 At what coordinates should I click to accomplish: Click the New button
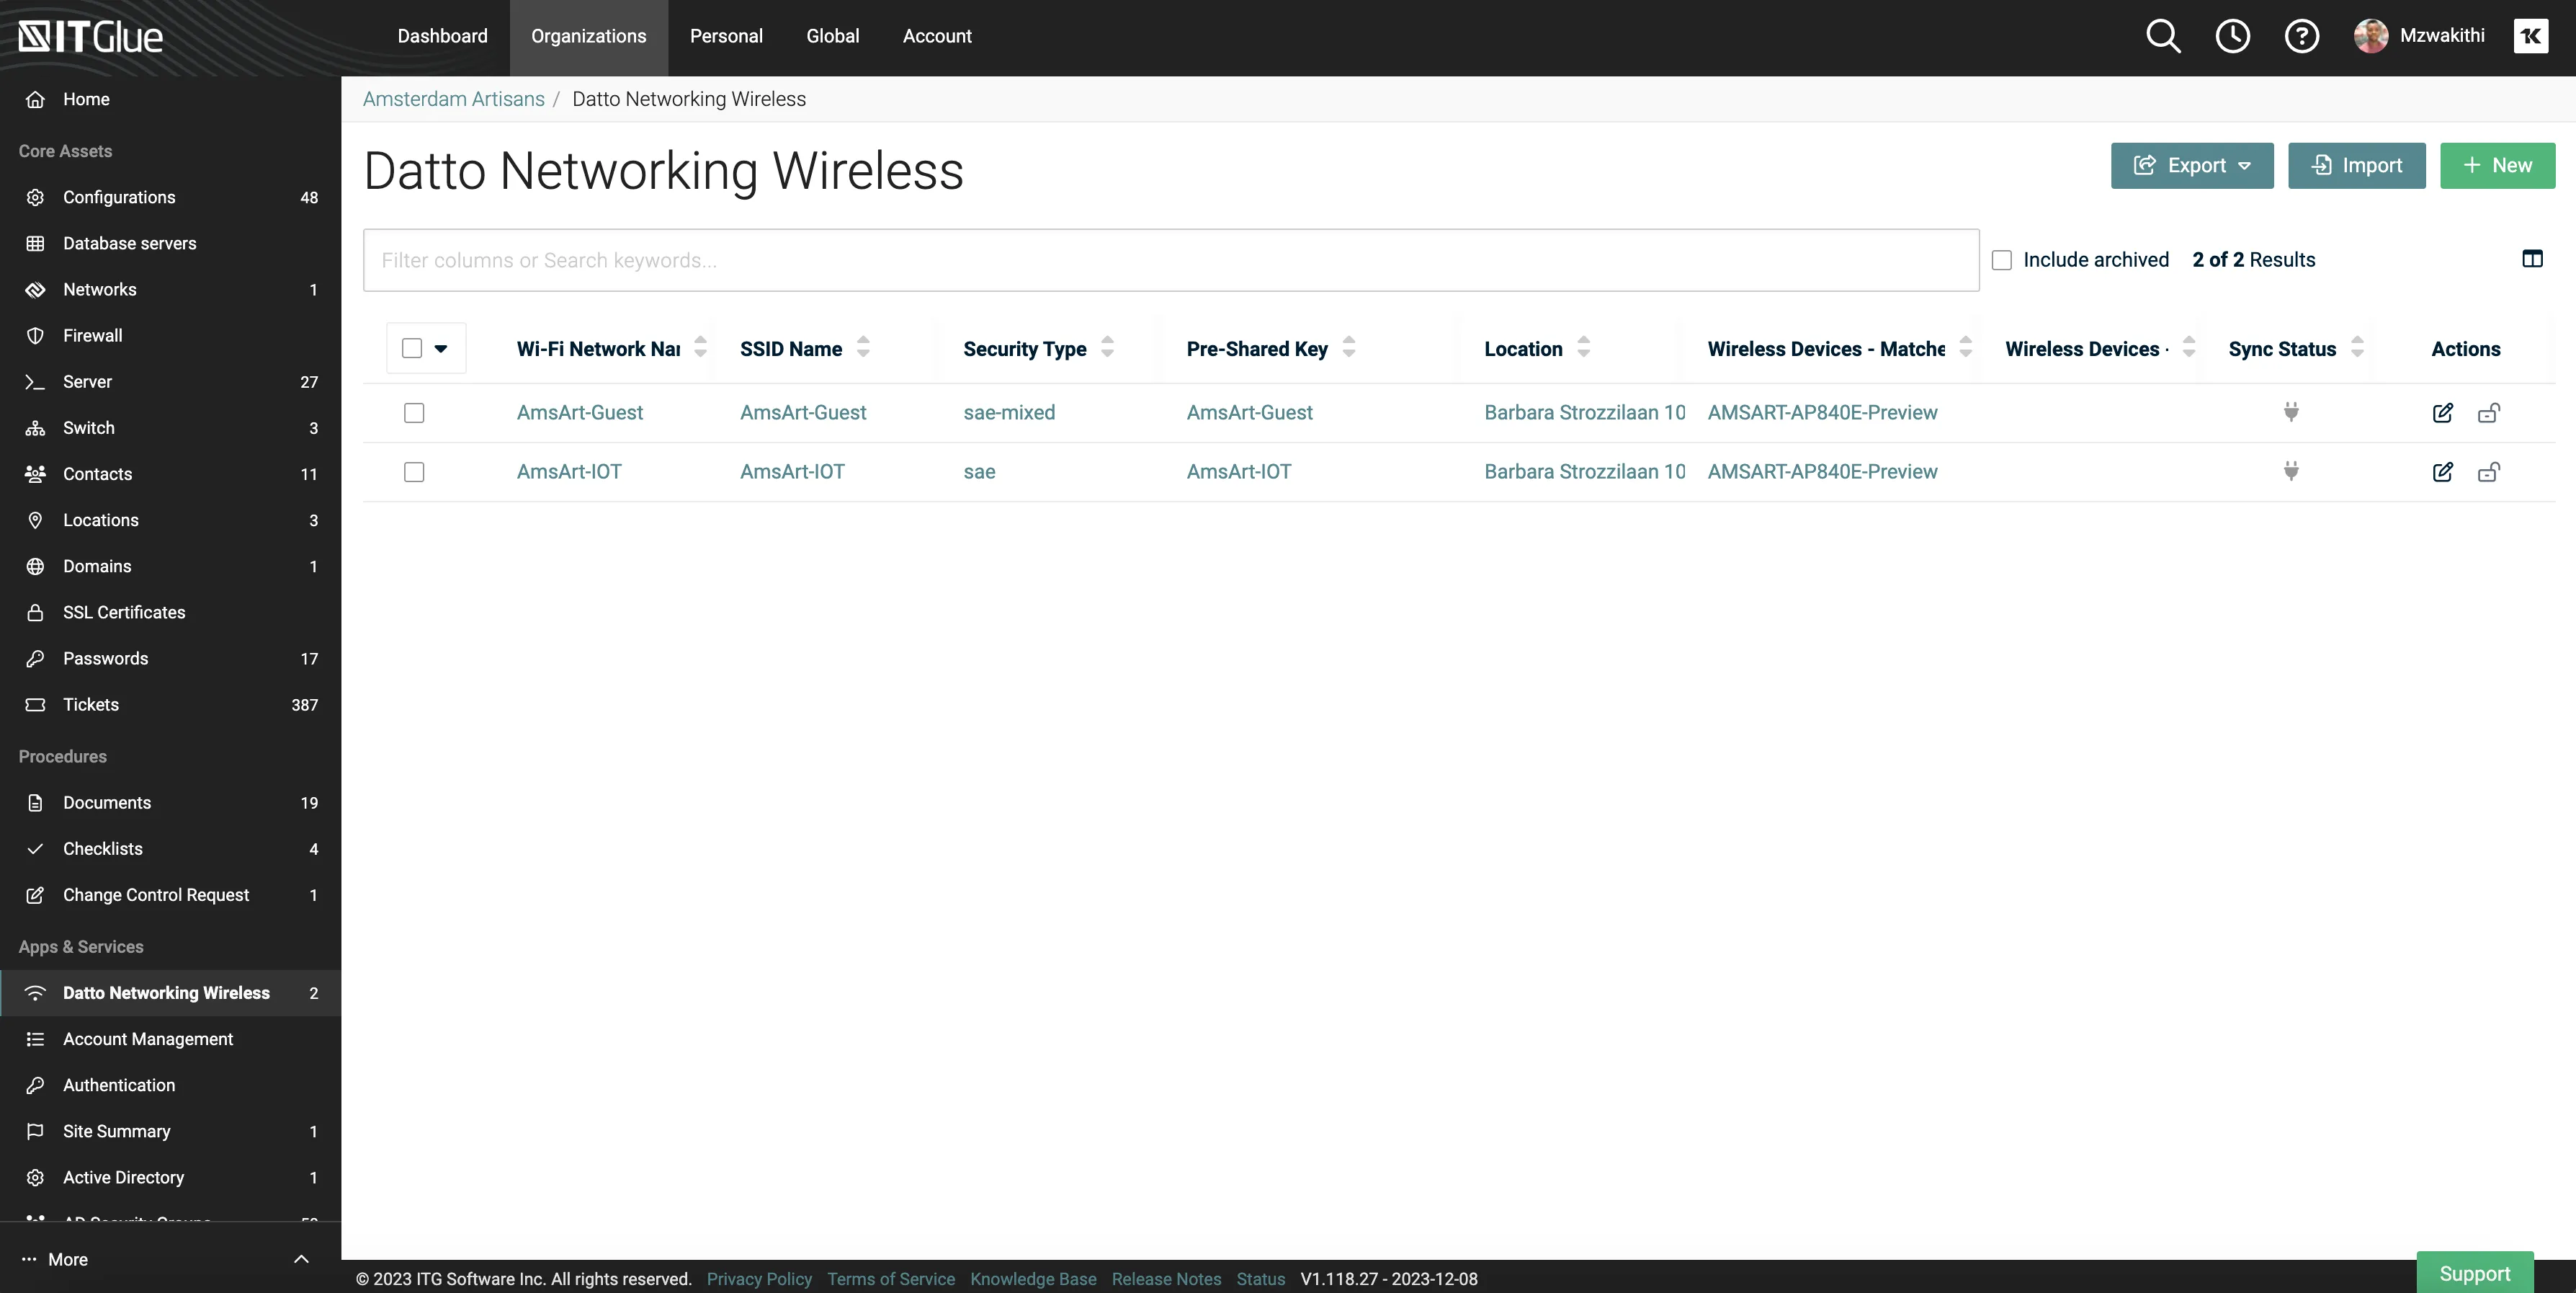click(2497, 165)
